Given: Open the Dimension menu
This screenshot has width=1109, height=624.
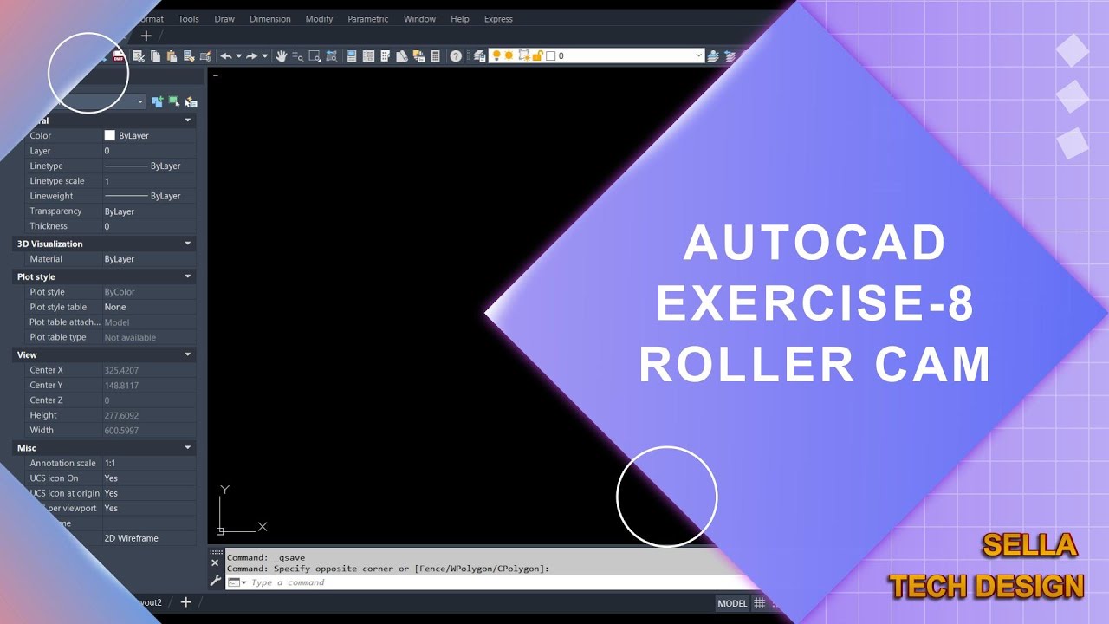Looking at the screenshot, I should point(270,18).
